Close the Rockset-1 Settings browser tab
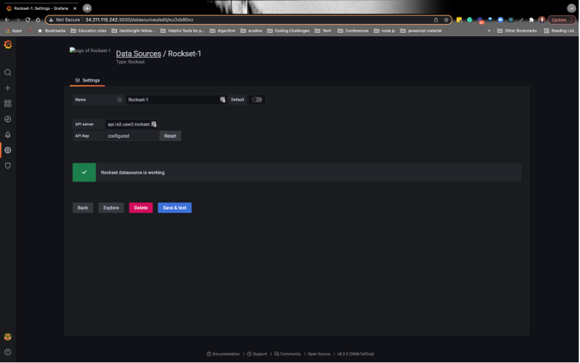This screenshot has width=580, height=363. pos(75,8)
